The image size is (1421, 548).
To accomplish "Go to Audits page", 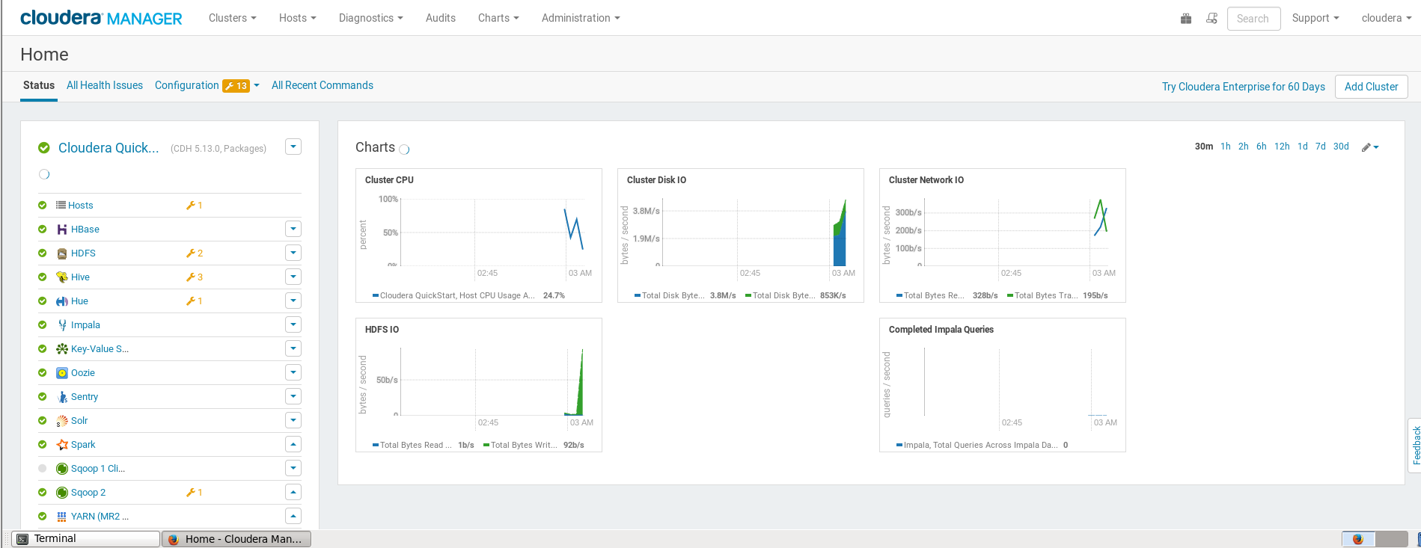I will pos(441,18).
